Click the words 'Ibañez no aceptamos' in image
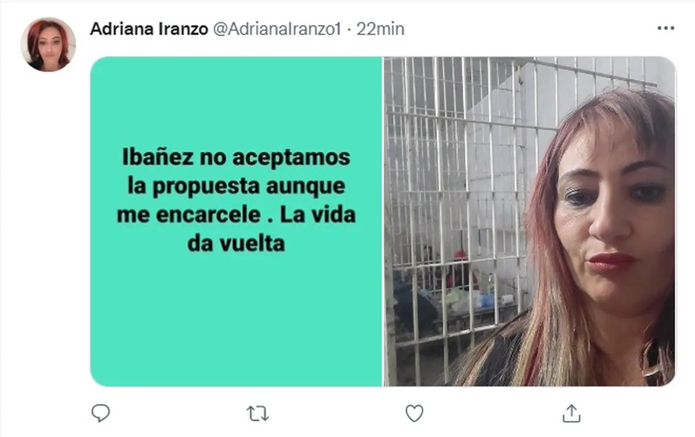The height and width of the screenshot is (437, 695). (236, 158)
